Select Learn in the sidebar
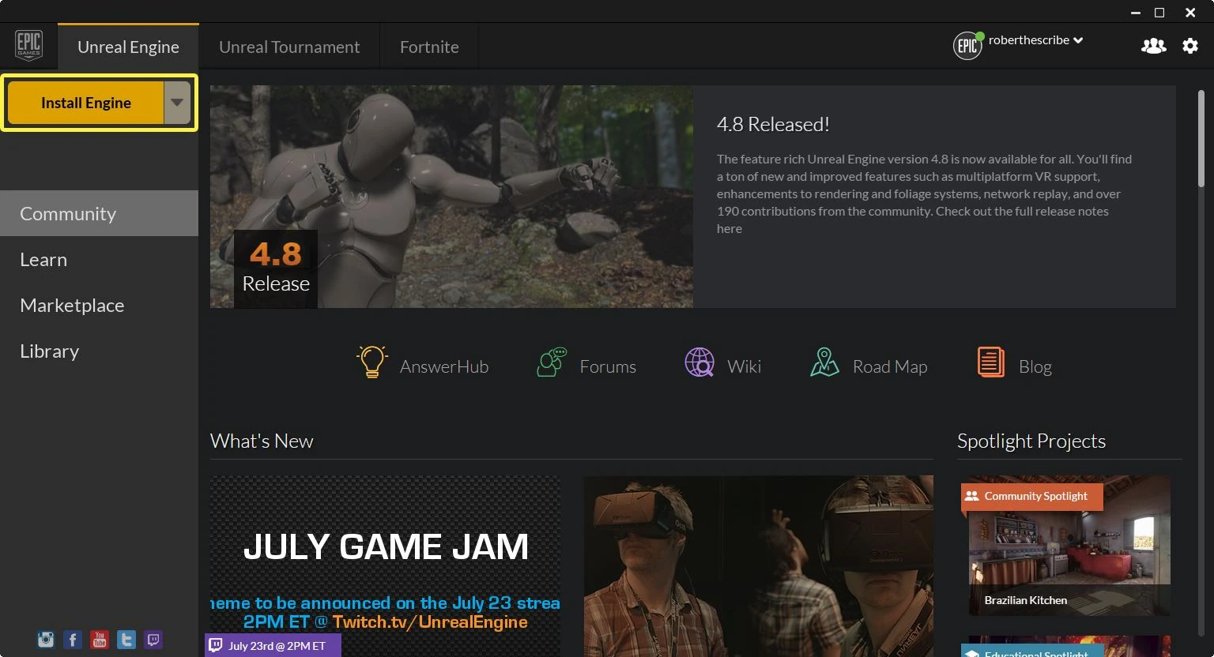The width and height of the screenshot is (1214, 657). [99, 259]
